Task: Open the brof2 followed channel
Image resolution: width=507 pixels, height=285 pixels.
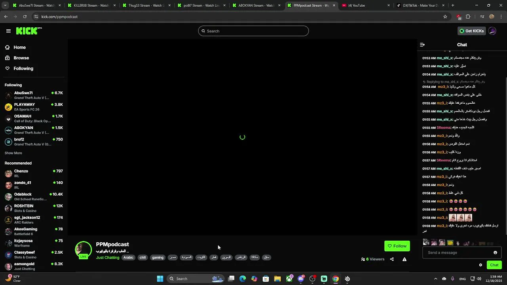Action: [x=34, y=142]
